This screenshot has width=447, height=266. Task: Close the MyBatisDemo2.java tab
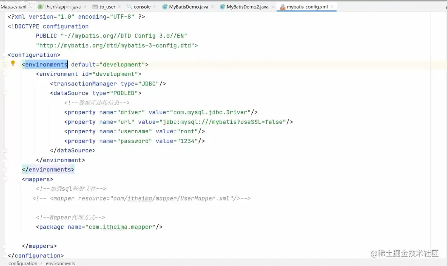(273, 6)
